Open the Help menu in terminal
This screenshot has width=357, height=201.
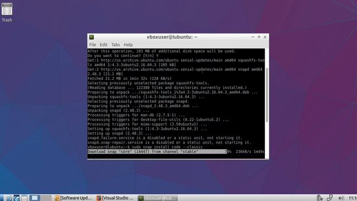(128, 45)
